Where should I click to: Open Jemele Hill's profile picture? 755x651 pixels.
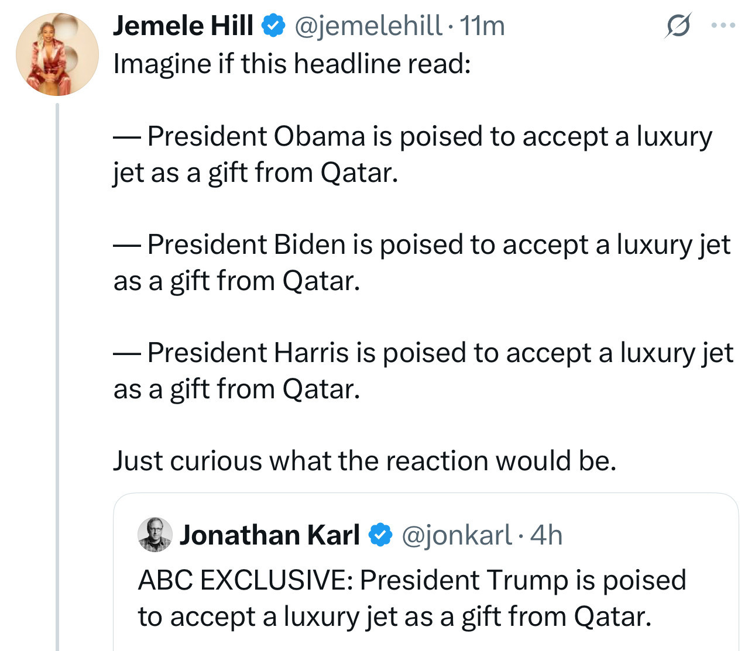pos(57,54)
